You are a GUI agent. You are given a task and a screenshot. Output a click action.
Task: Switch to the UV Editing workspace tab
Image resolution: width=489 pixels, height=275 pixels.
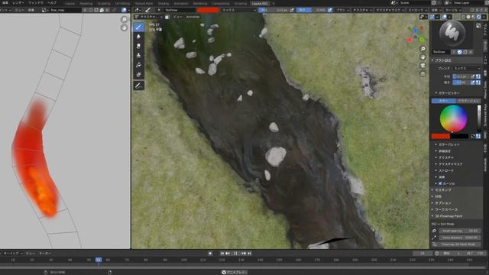click(x=122, y=3)
